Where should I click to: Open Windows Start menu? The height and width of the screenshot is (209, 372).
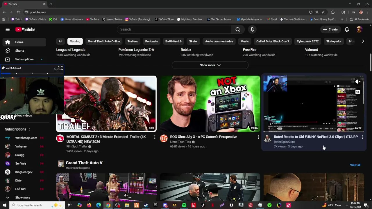coord(4,205)
